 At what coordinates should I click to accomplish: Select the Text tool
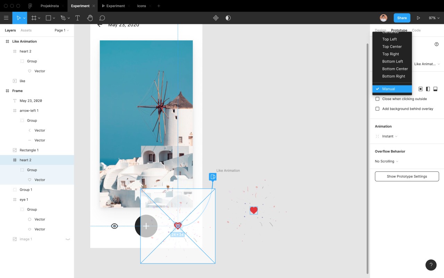pos(77,18)
